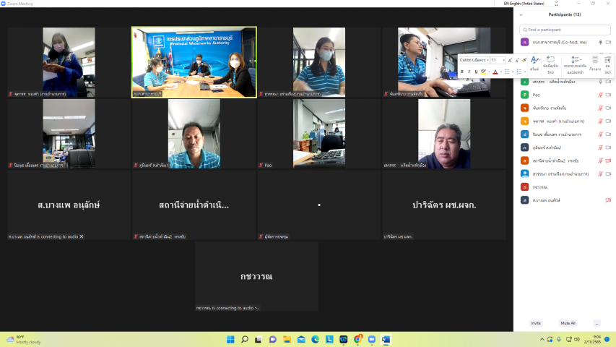Select the highlighted Provincial Waterworks Authority video tile
The image size is (616, 347).
point(194,62)
